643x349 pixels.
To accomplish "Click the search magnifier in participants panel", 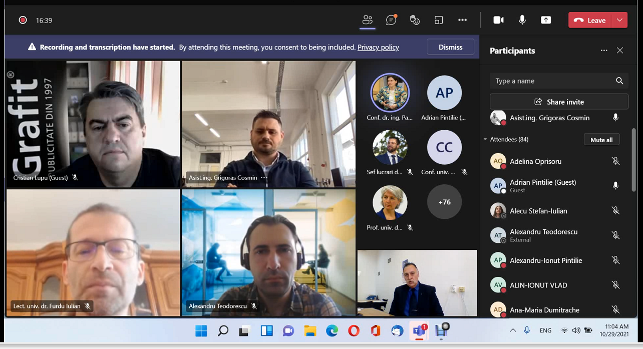I will tap(619, 81).
